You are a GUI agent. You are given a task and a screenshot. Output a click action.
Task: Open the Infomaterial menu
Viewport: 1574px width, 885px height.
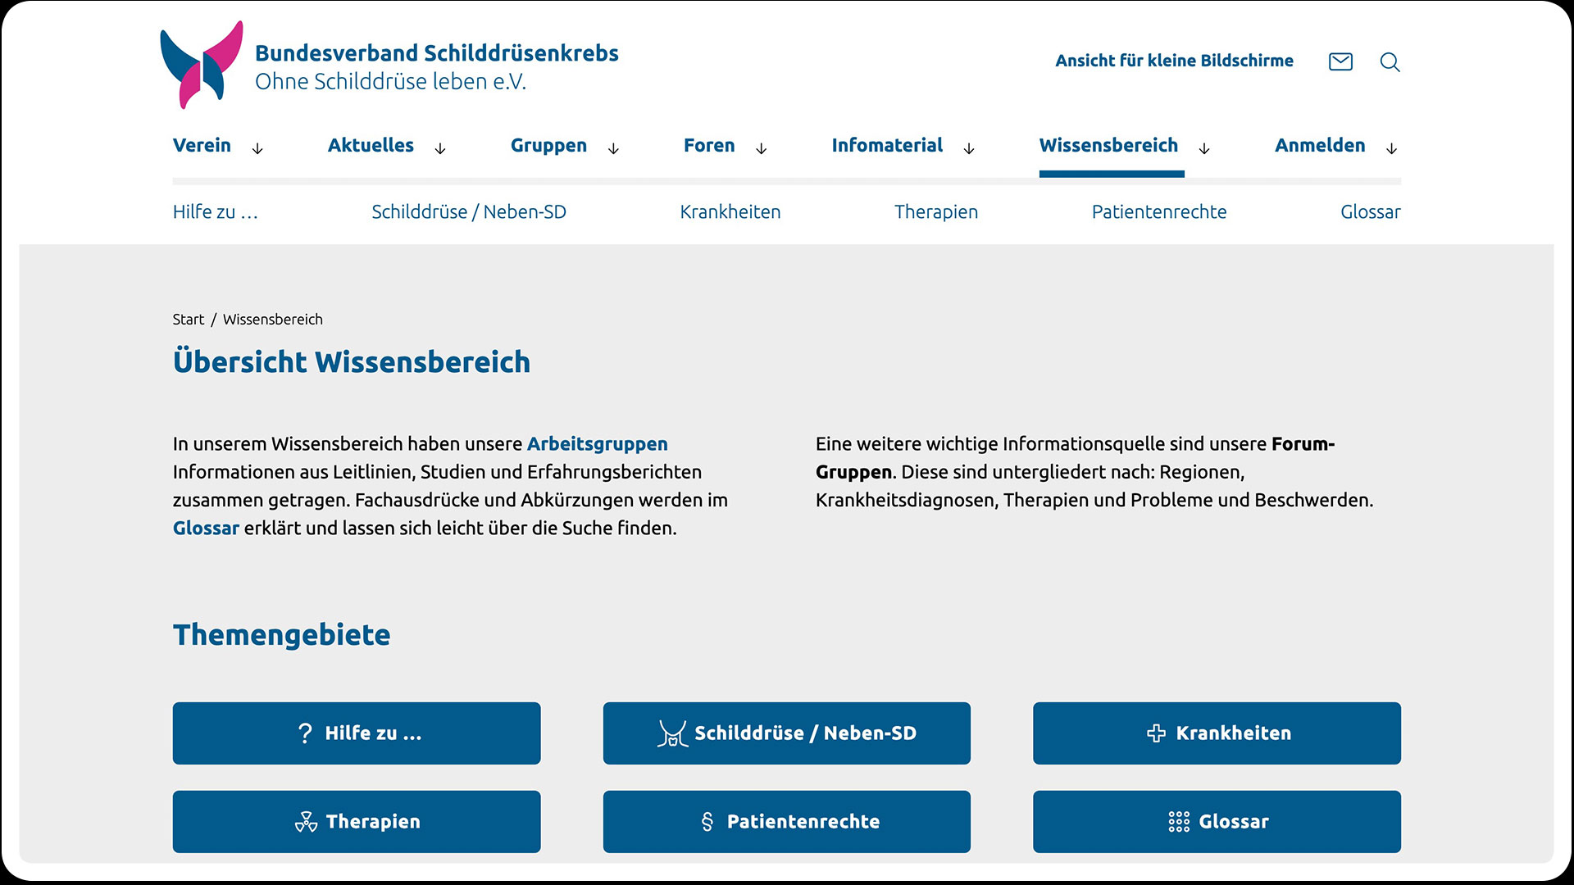tap(887, 145)
